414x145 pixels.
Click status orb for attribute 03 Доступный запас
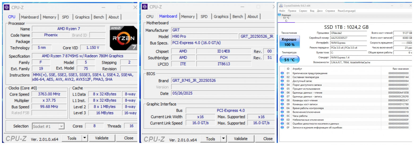coord(282,81)
